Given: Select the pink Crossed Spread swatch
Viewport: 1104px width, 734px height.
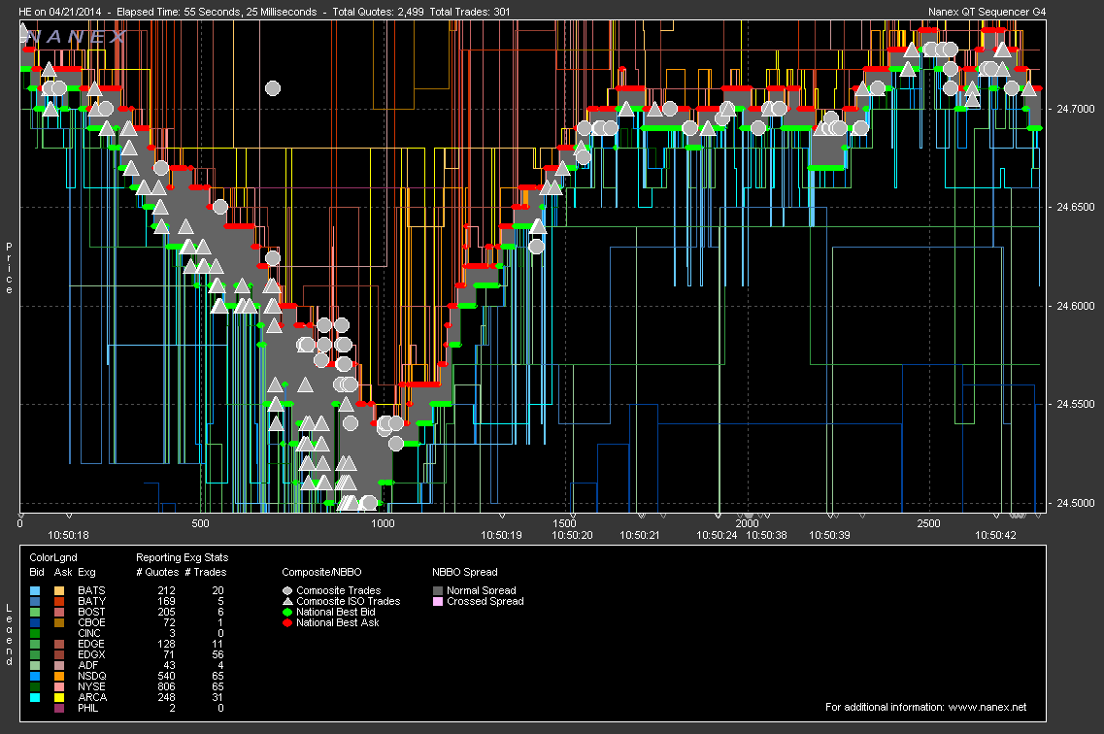Looking at the screenshot, I should (x=438, y=602).
